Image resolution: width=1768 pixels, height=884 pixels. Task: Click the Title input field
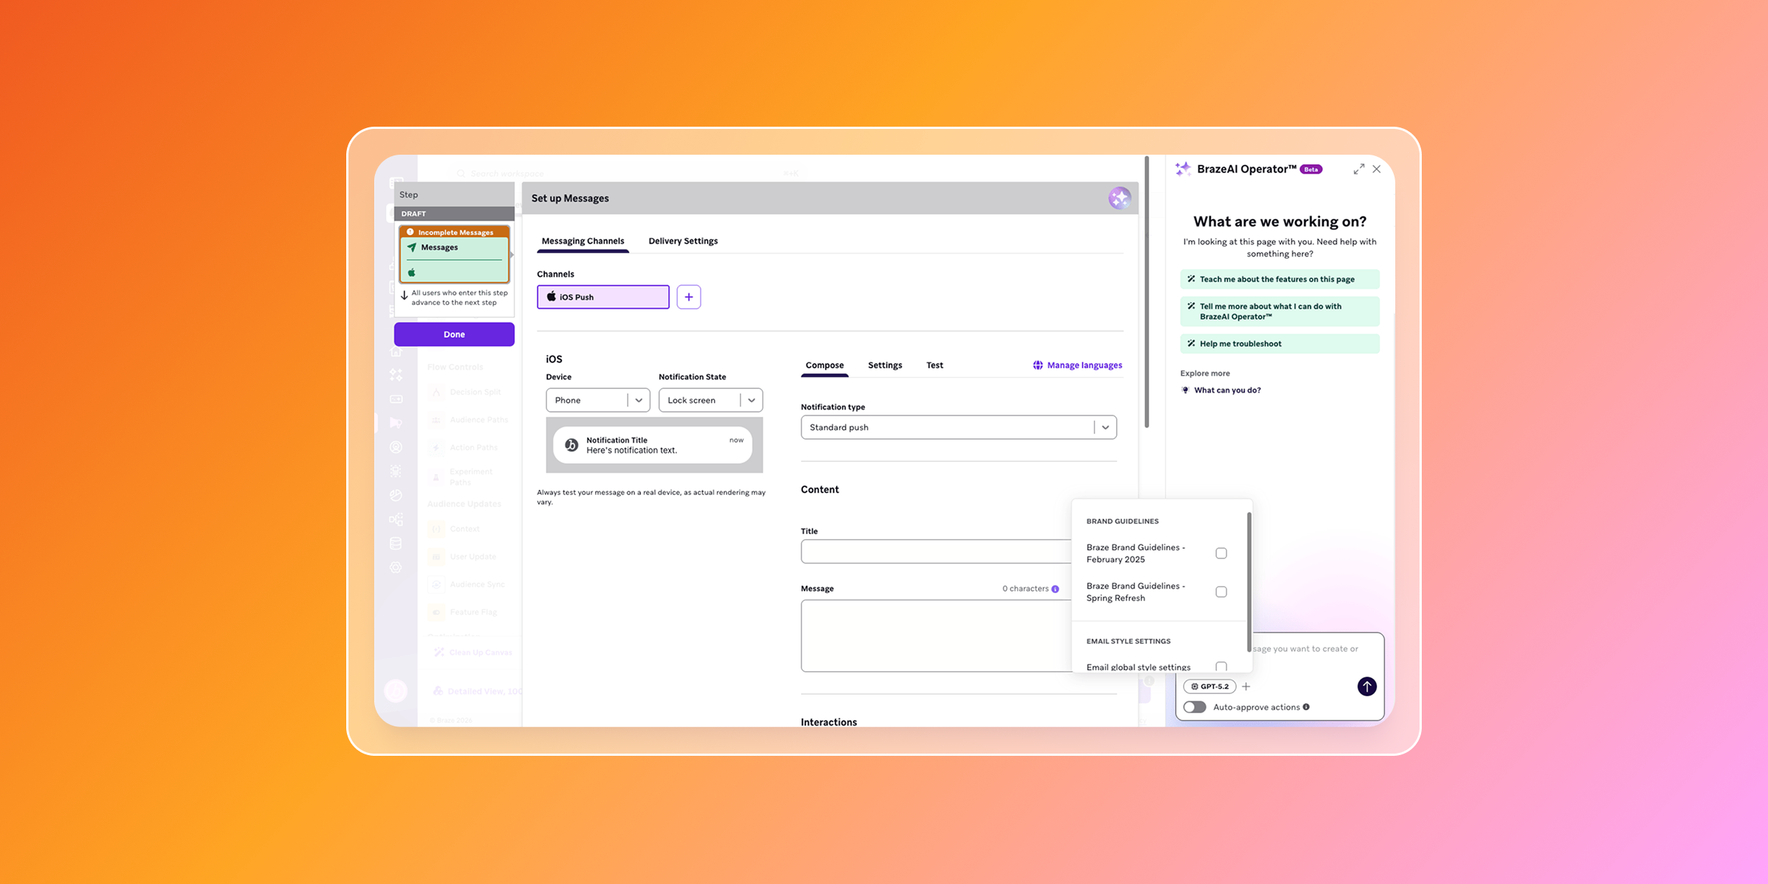936,552
